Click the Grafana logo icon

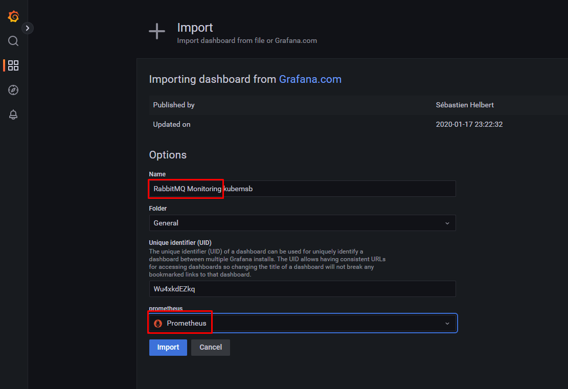click(13, 16)
